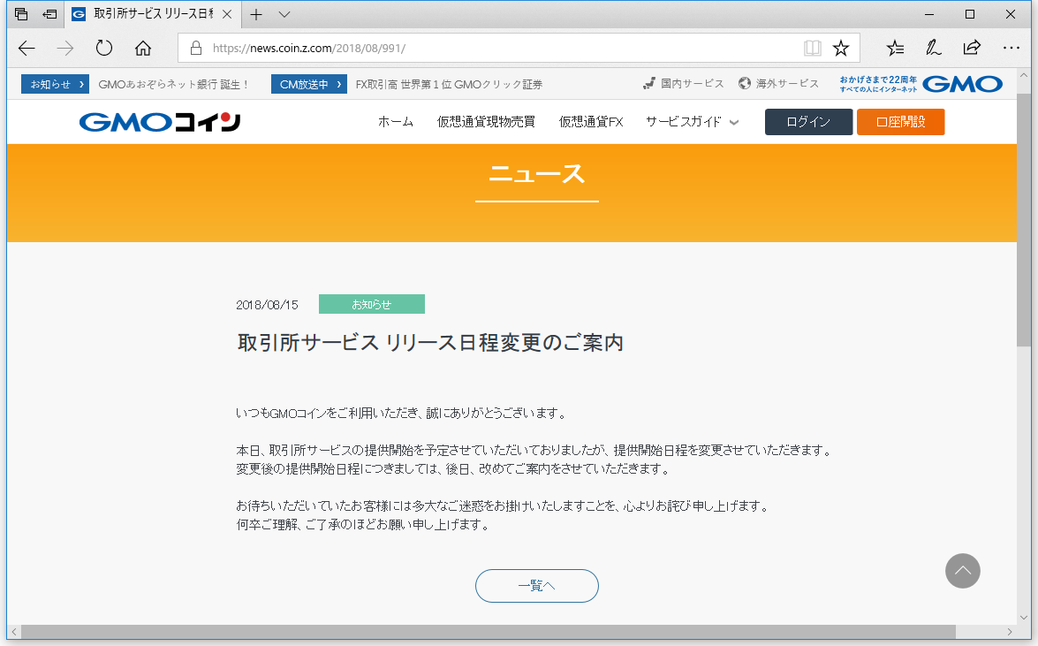1038x646 pixels.
Task: Switch to the 仮想通貨FX menu item
Action: point(590,122)
